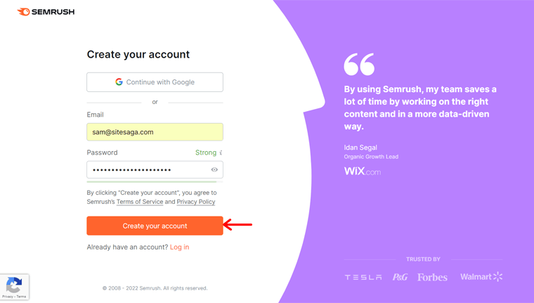Click the Walmart logo
The image size is (534, 303).
[481, 276]
